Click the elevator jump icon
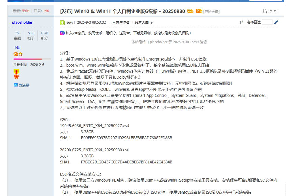This screenshot has width=286, height=196. (x=276, y=22)
